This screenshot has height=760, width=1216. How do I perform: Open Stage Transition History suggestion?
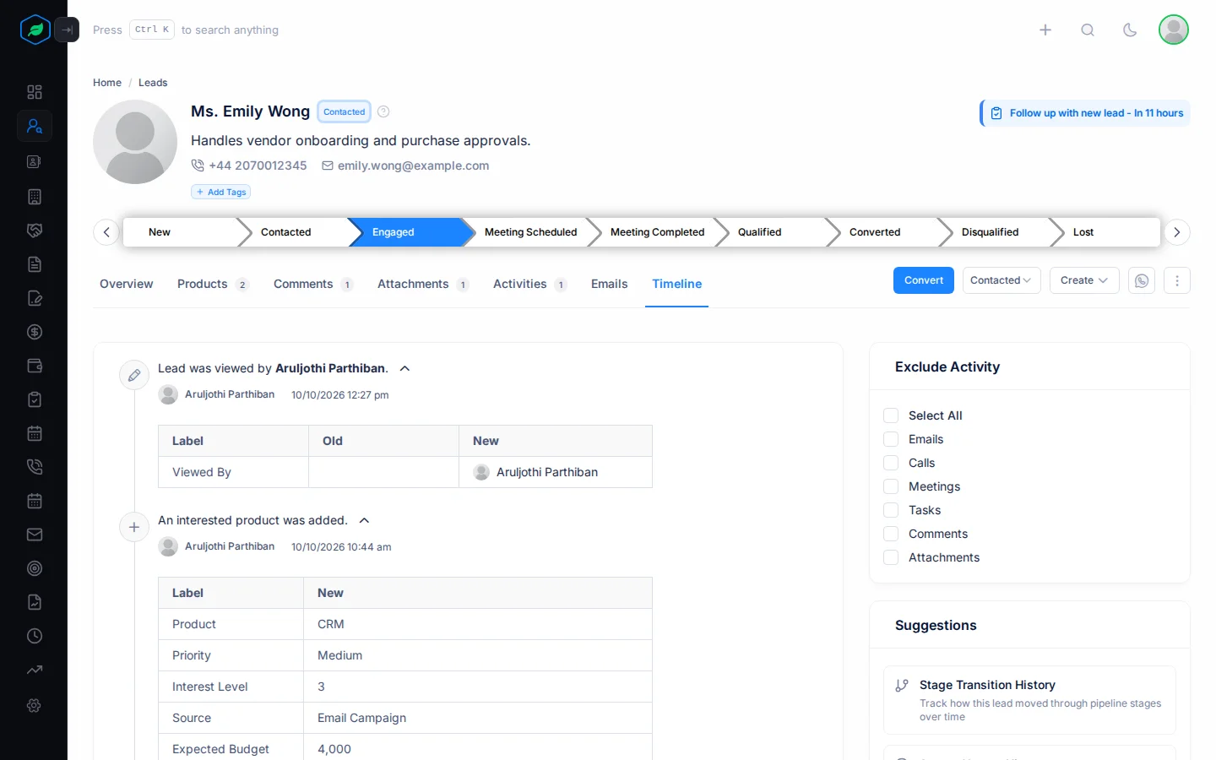click(x=1029, y=700)
